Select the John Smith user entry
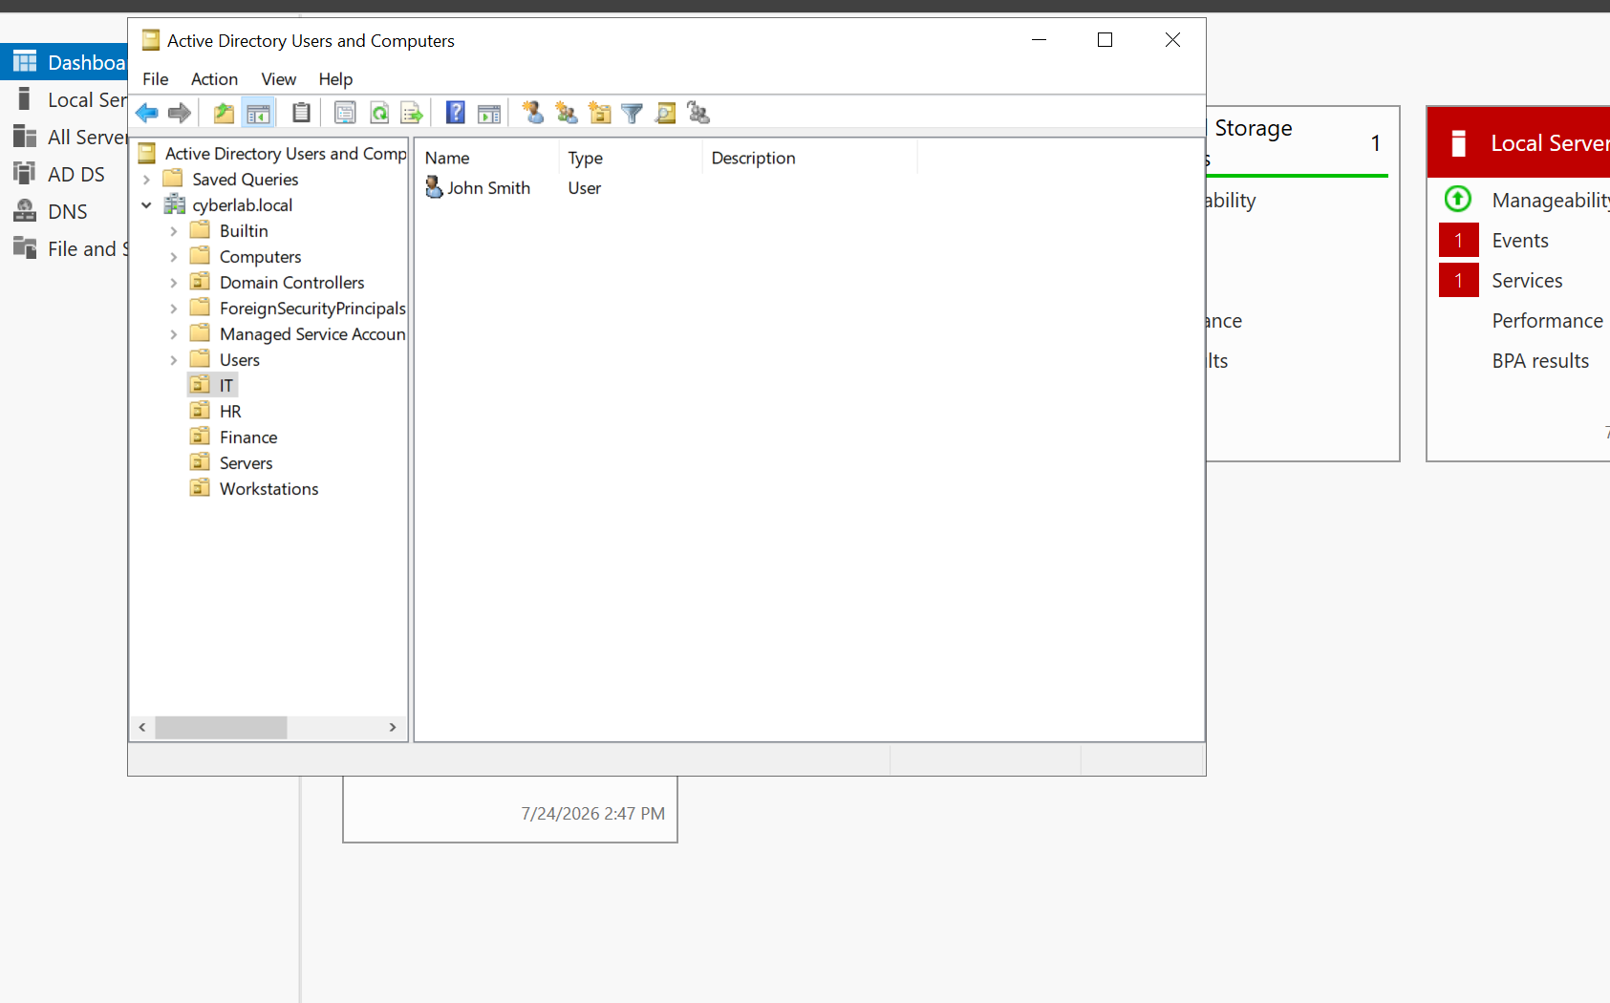Viewport: 1610px width, 1003px height. pos(488,188)
